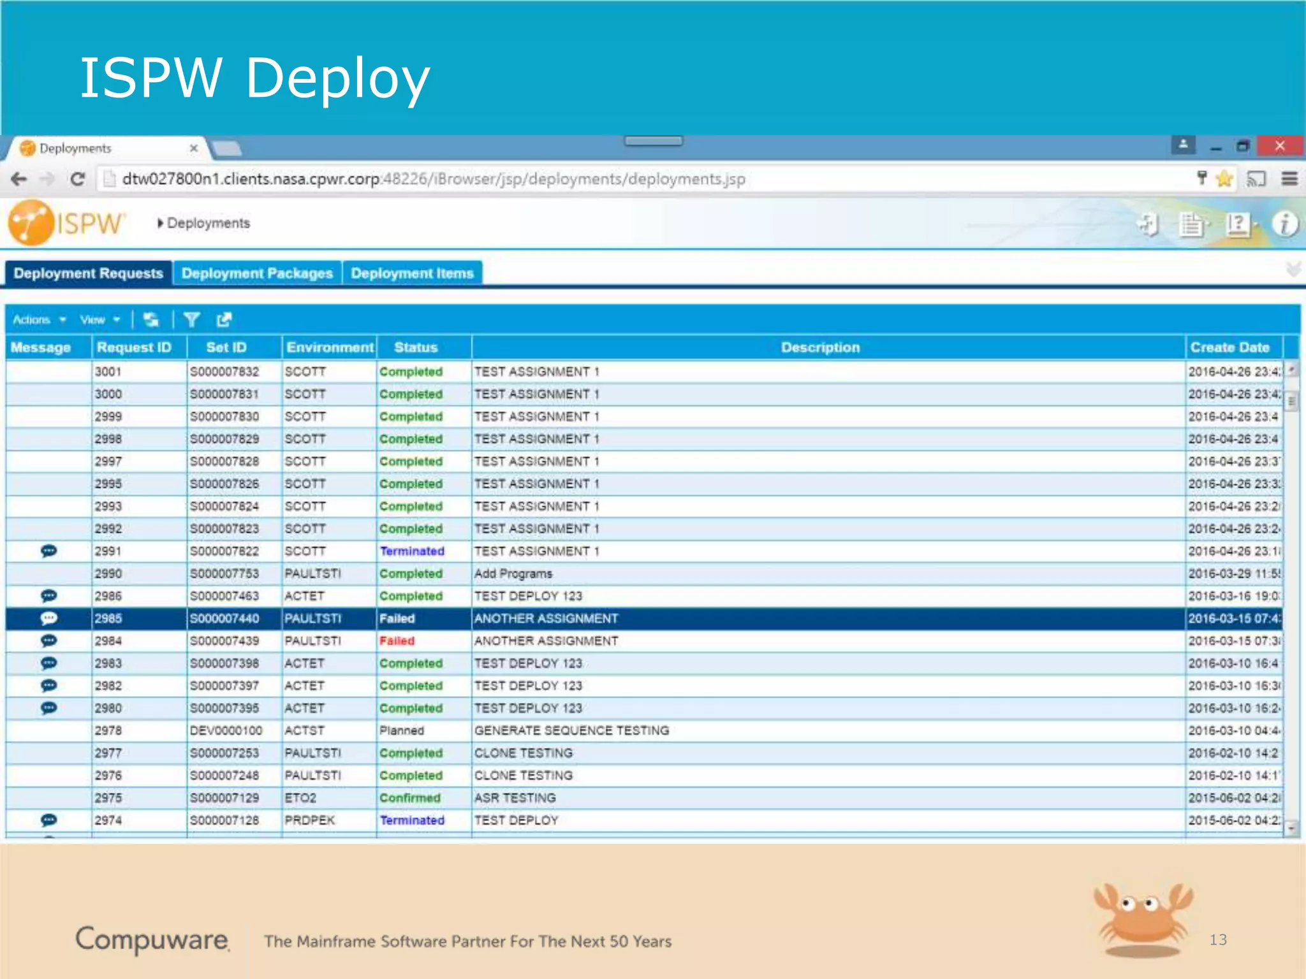Open message icon for request 2974
Viewport: 1306px width, 979px height.
point(49,820)
